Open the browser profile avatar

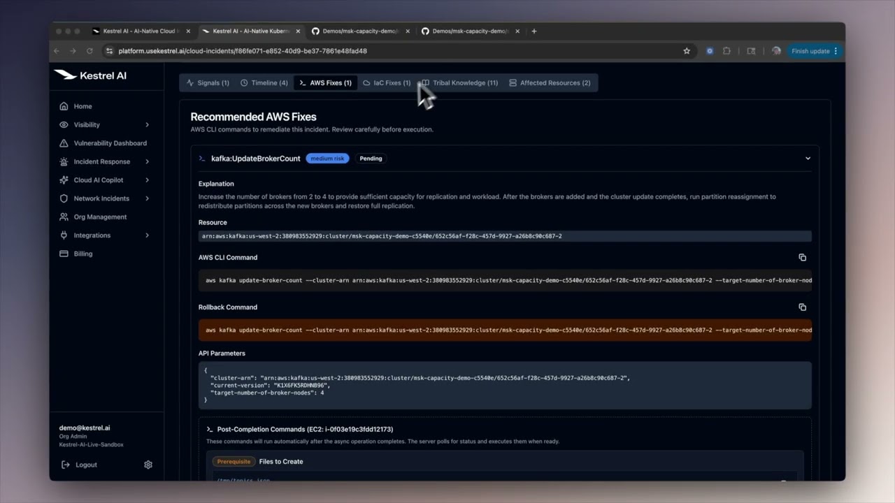pos(776,51)
